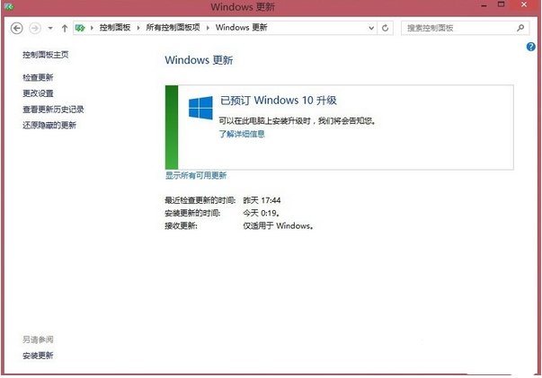Expand chevron after 所有控制面板项 breadcrumb
The height and width of the screenshot is (378, 542).
pyautogui.click(x=208, y=28)
